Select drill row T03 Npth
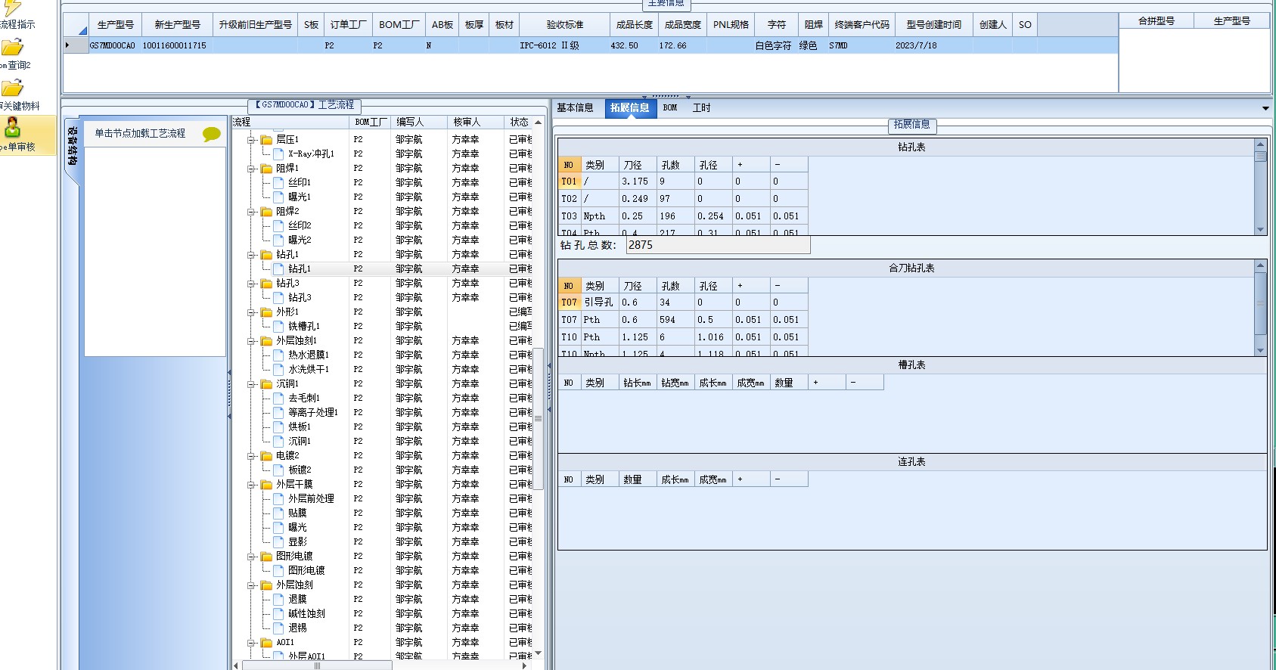The width and height of the screenshot is (1276, 670). pos(683,216)
